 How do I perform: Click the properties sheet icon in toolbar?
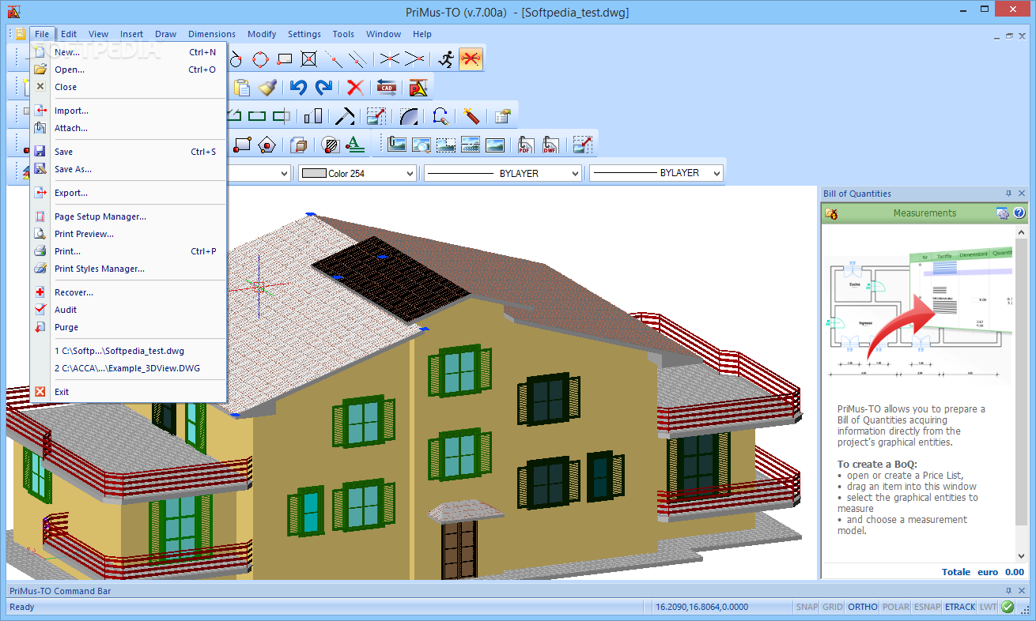click(502, 116)
